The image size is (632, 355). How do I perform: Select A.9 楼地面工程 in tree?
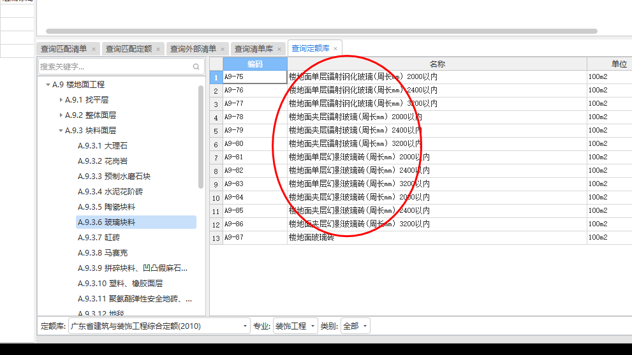pos(78,85)
